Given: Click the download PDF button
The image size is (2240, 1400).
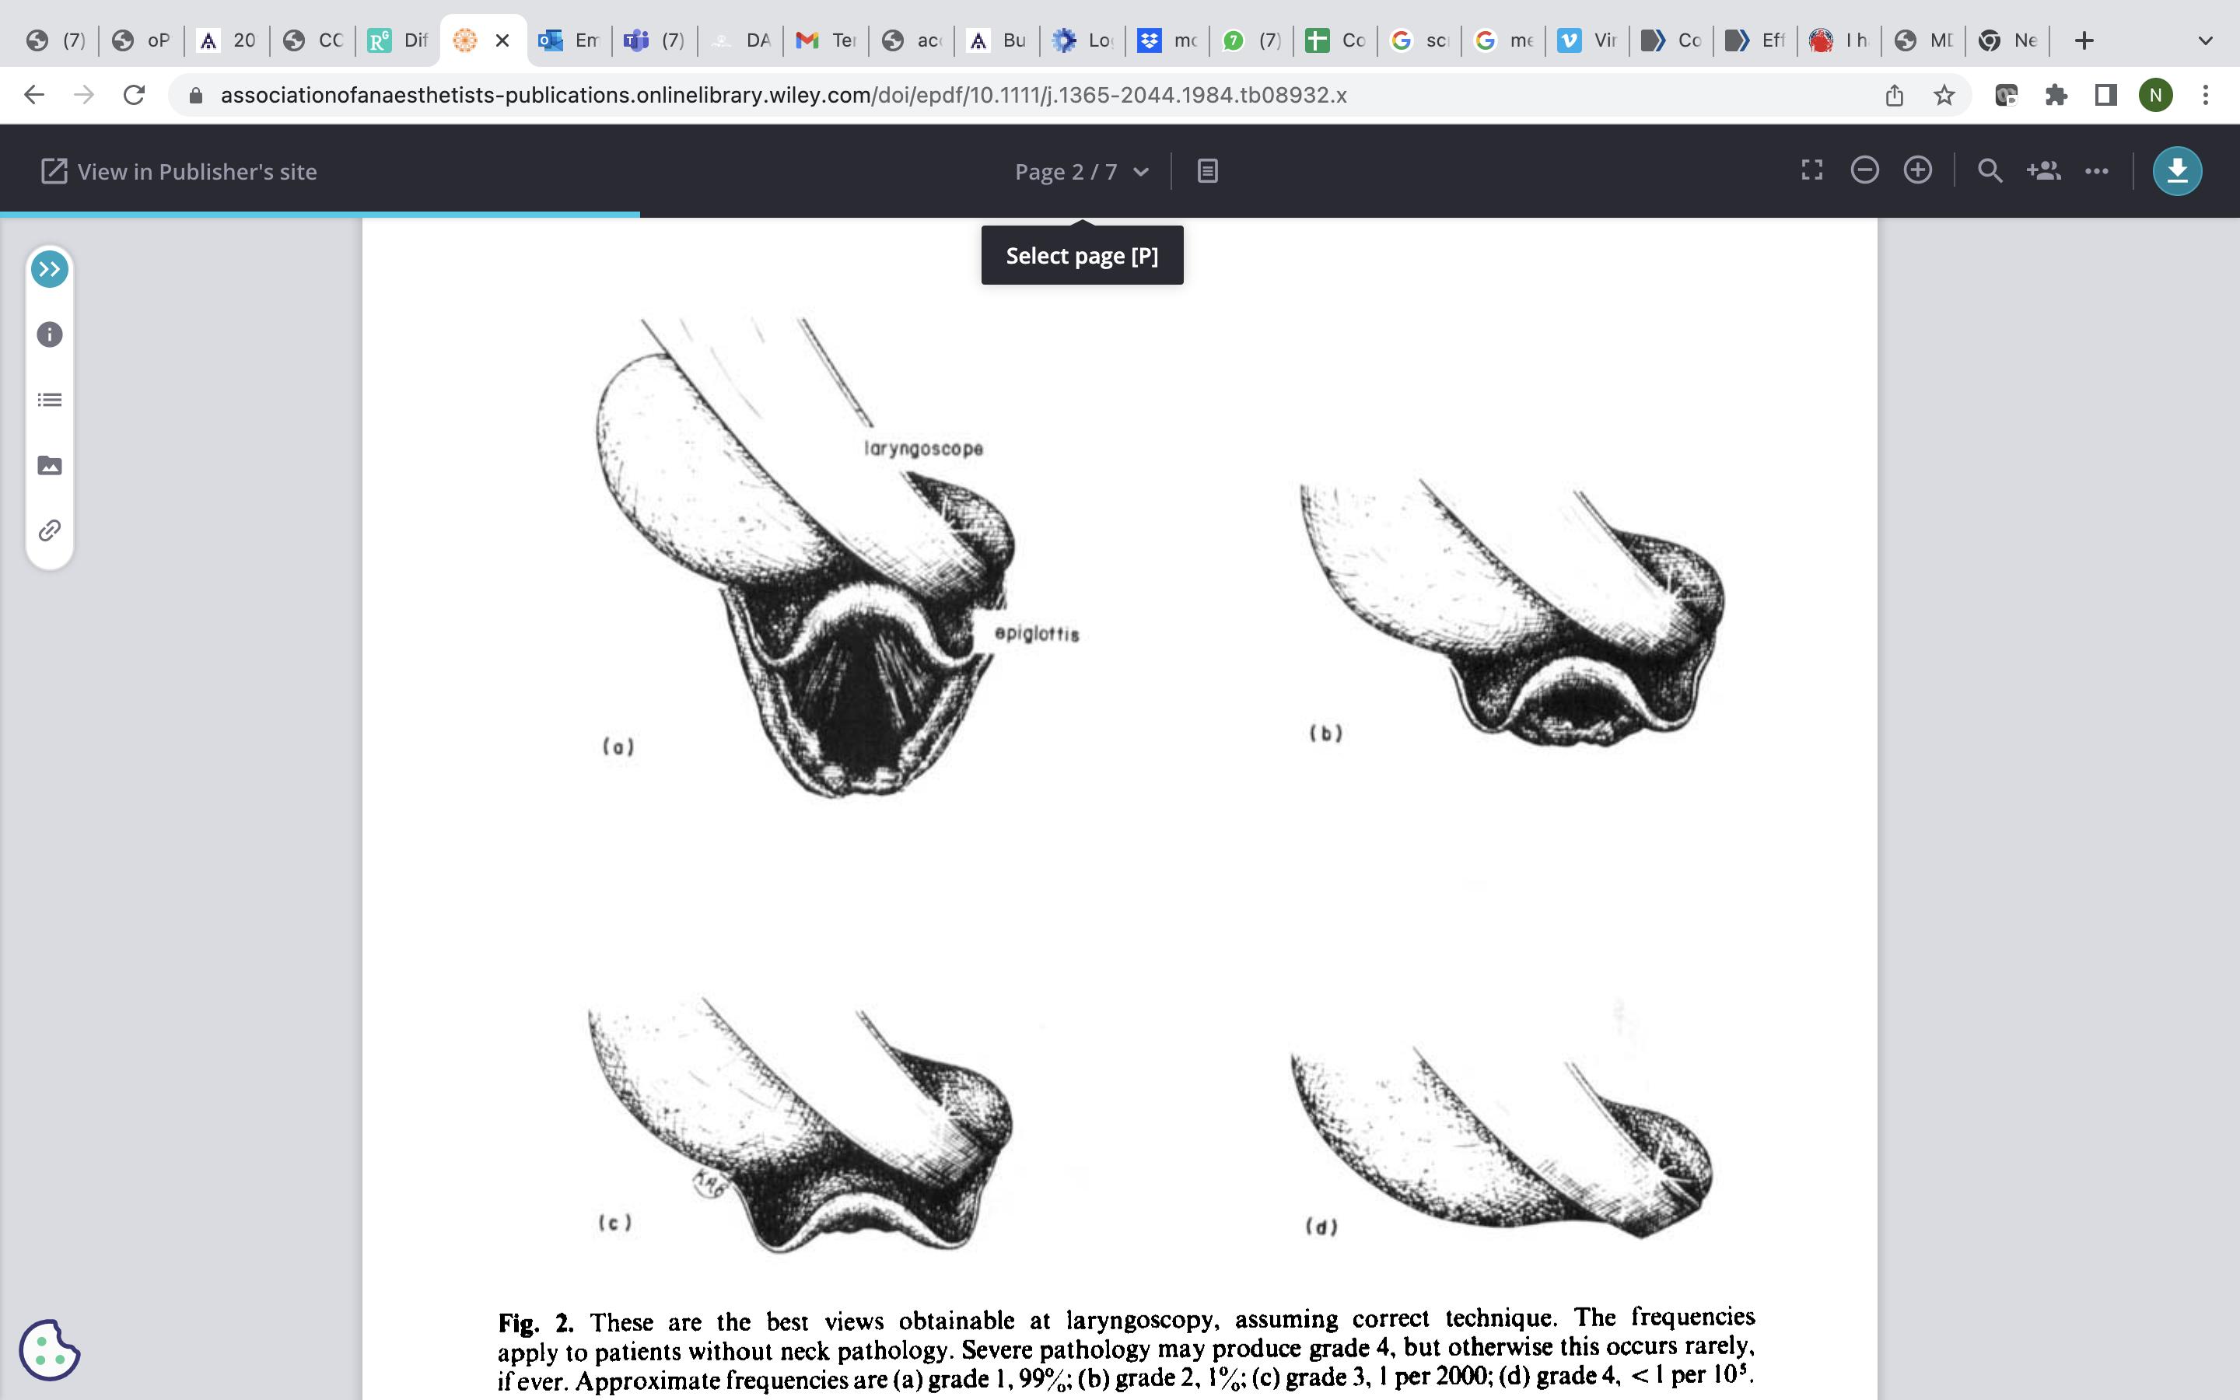Looking at the screenshot, I should [x=2176, y=171].
